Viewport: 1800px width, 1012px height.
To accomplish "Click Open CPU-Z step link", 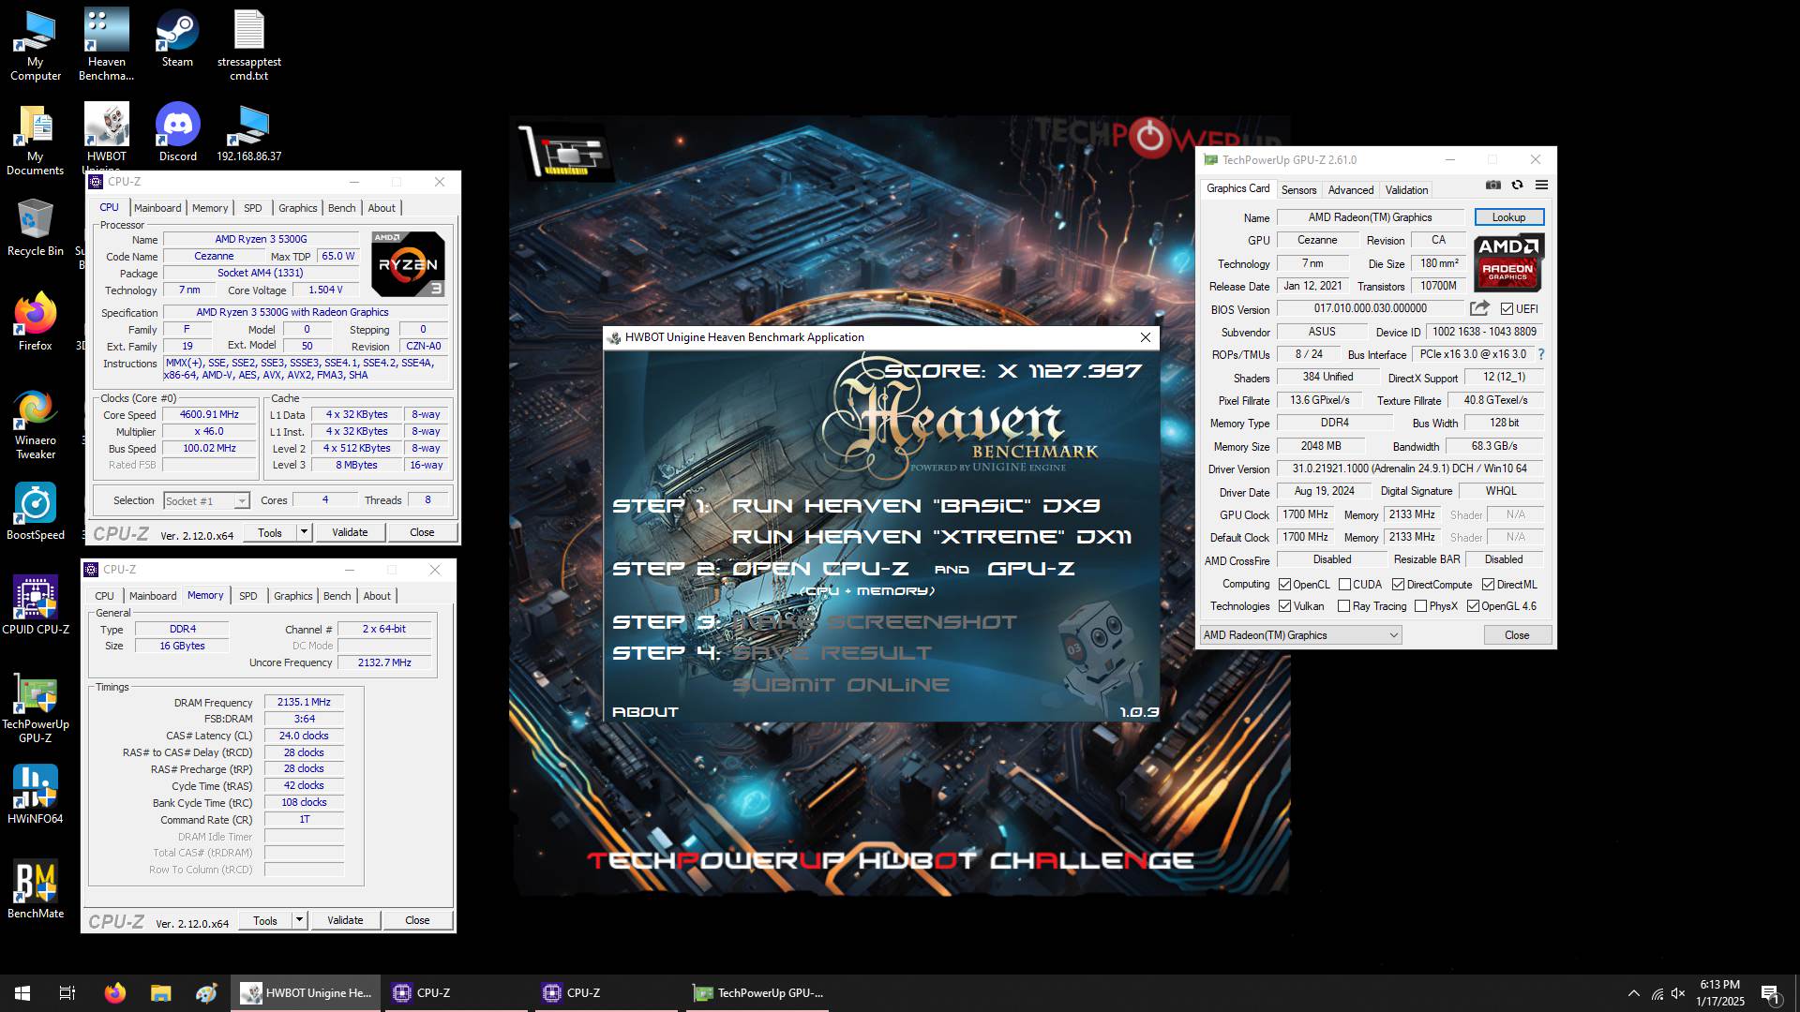I will pyautogui.click(x=820, y=569).
